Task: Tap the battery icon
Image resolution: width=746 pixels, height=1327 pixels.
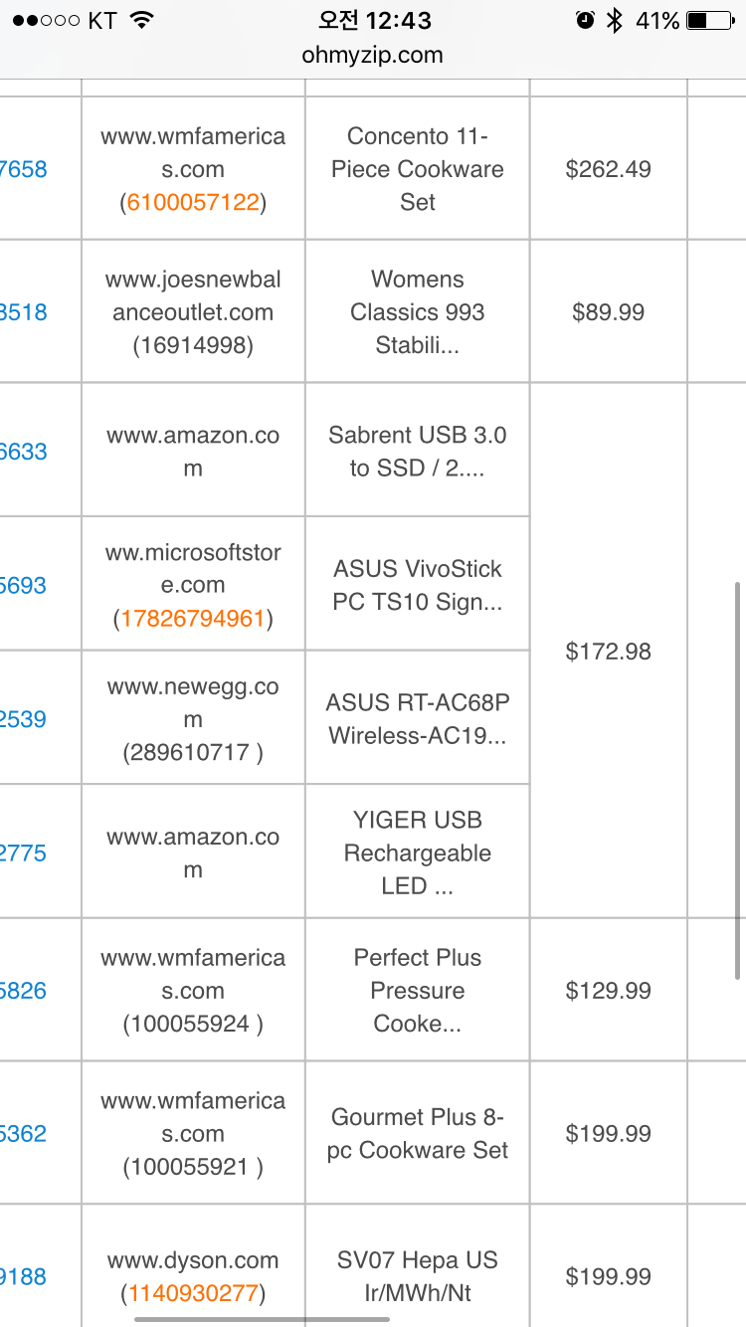Action: click(x=710, y=21)
